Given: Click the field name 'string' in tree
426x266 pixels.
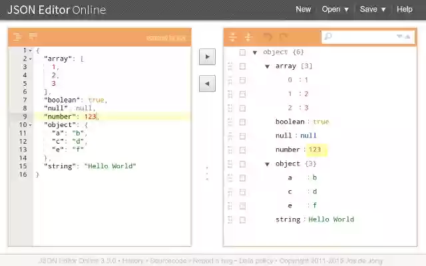Looking at the screenshot, I should click(x=288, y=219).
